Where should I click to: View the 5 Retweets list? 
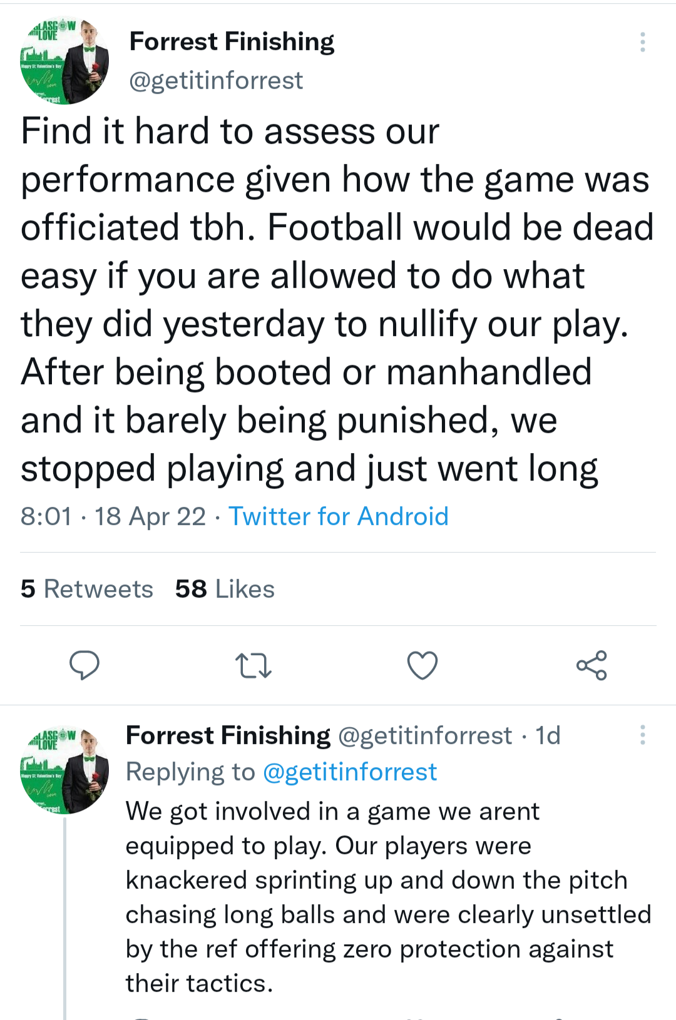point(87,589)
